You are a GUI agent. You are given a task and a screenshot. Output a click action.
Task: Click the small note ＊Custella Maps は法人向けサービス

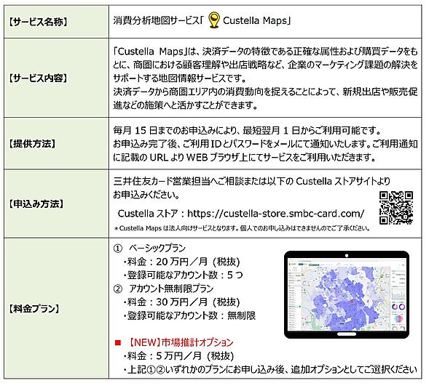click(x=242, y=228)
